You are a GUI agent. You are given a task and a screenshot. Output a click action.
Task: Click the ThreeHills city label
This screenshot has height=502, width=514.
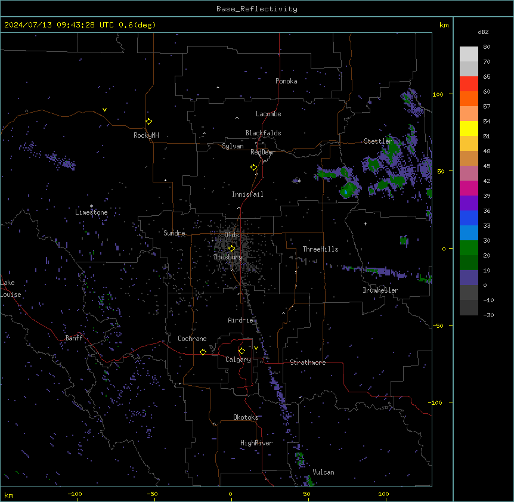(320, 249)
